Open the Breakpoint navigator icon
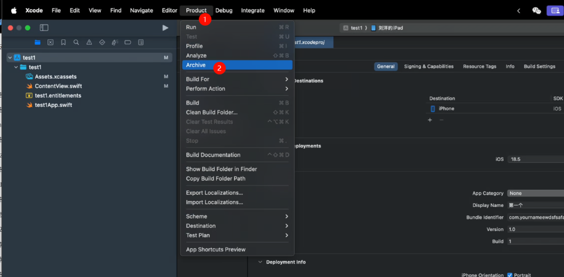The width and height of the screenshot is (564, 277). point(127,42)
